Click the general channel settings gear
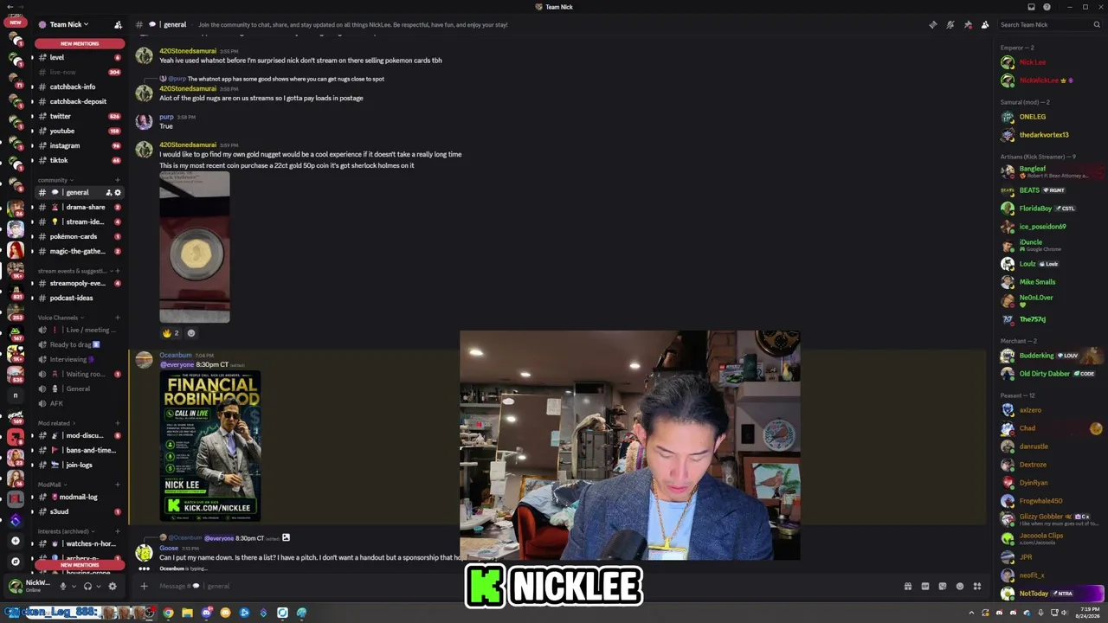This screenshot has width=1108, height=623. (x=118, y=192)
